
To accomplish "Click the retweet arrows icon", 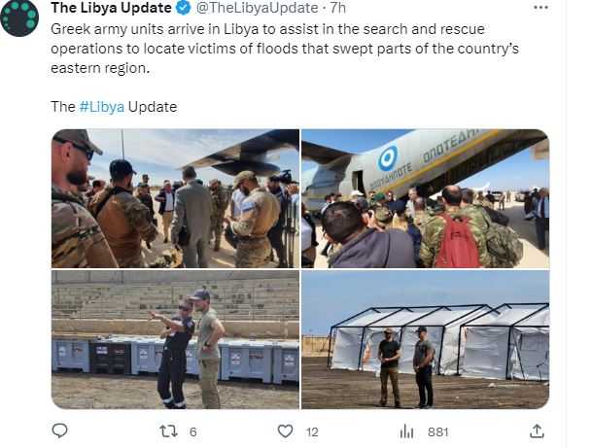I will click(x=168, y=431).
